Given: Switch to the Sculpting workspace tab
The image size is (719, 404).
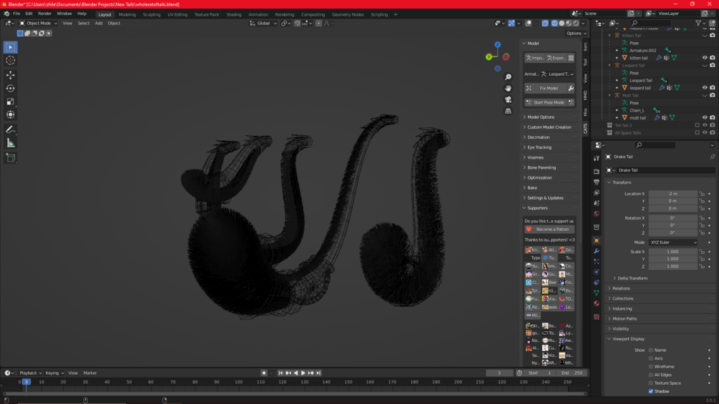Looking at the screenshot, I should point(152,14).
